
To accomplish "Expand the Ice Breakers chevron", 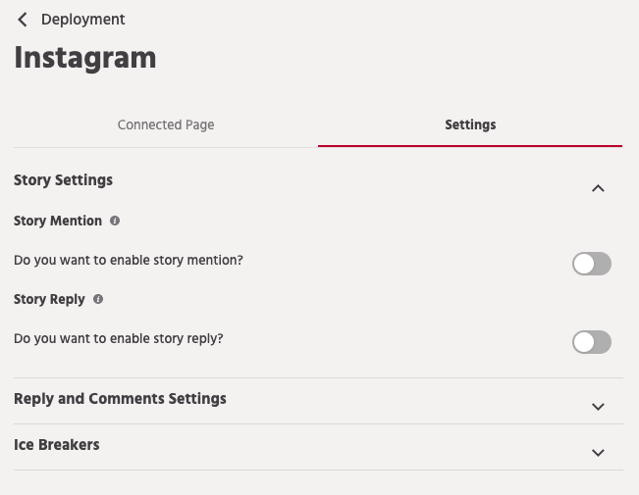I will pos(598,453).
